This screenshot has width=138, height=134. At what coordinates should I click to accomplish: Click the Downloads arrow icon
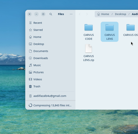(x=30, y=58)
